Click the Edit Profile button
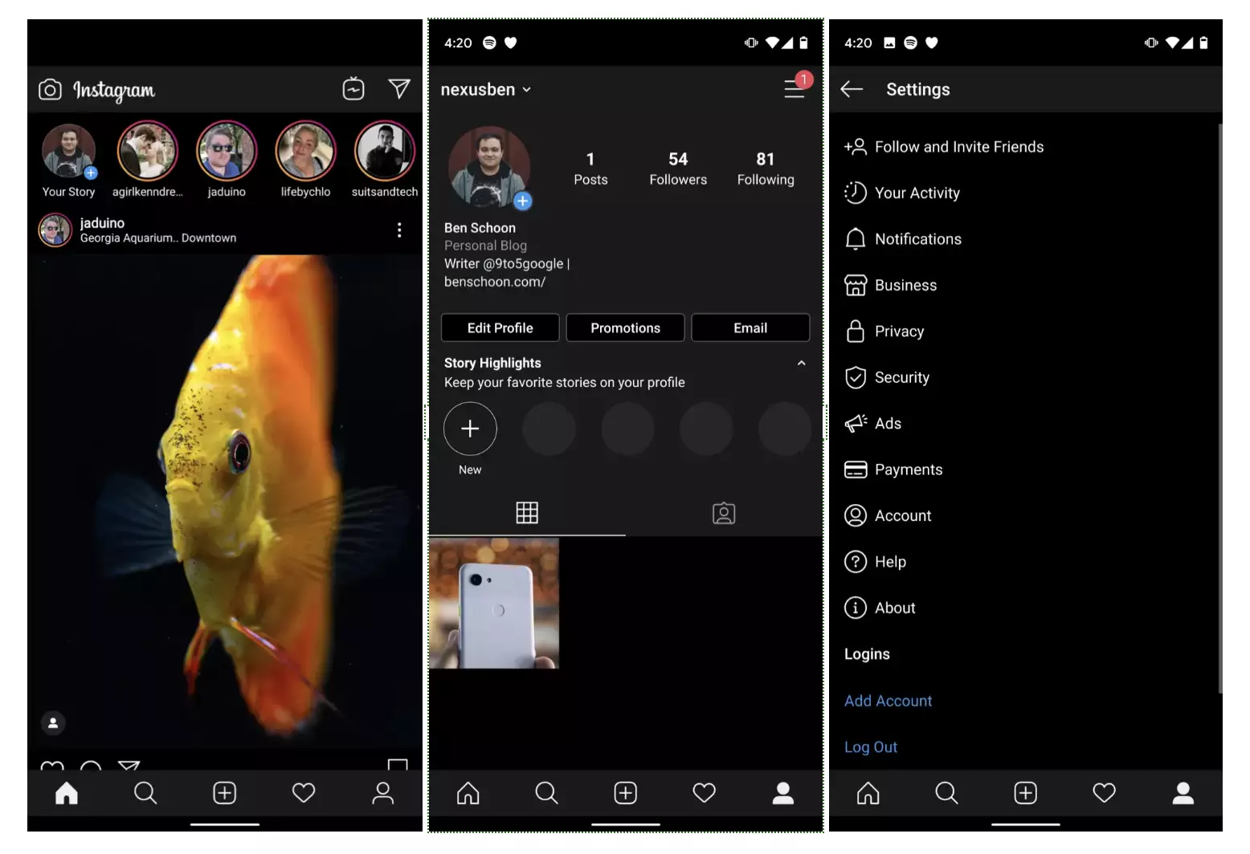This screenshot has width=1250, height=854. point(500,327)
